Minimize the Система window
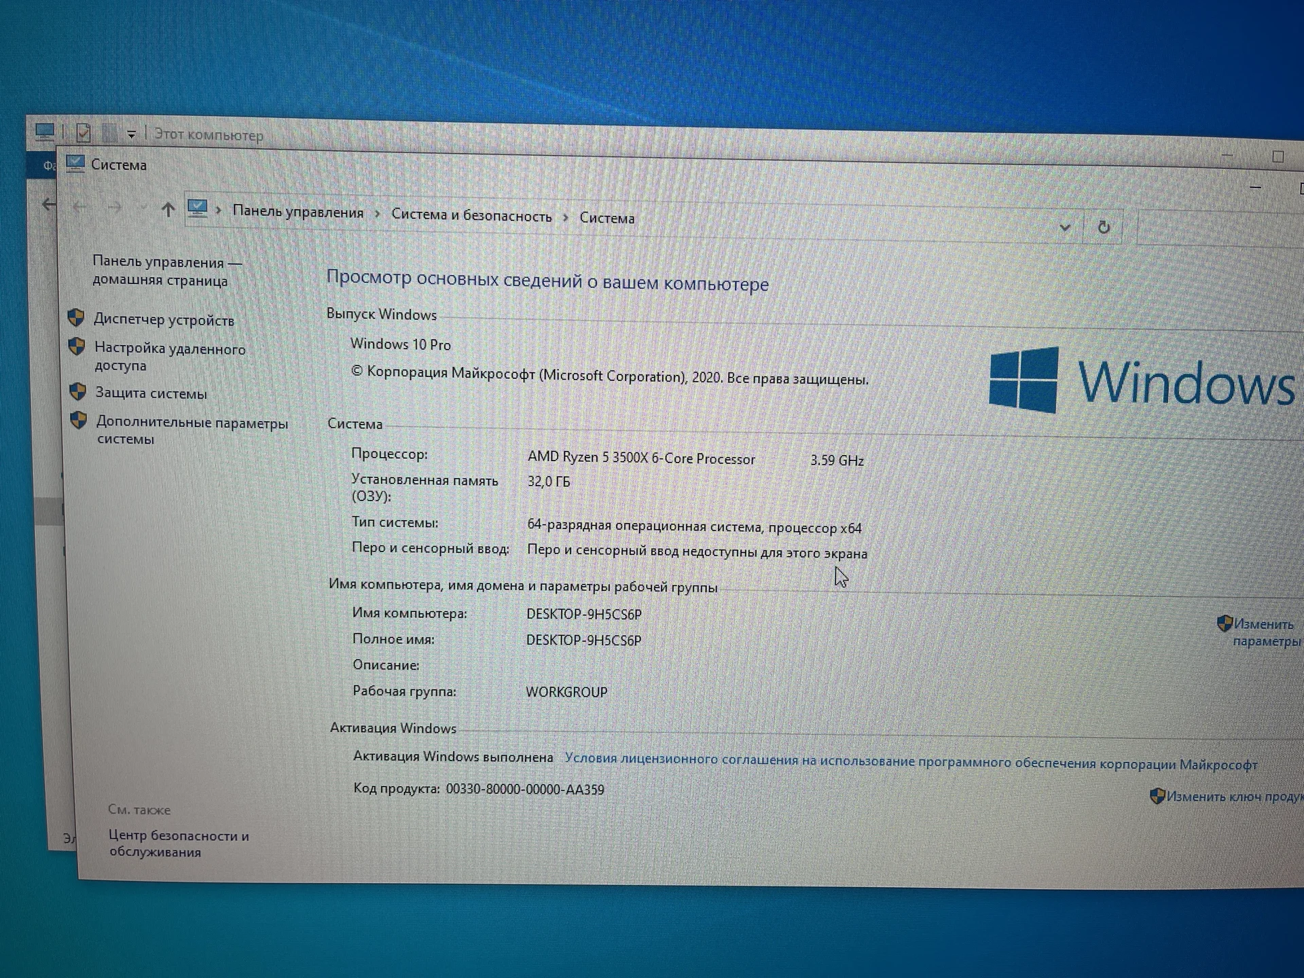 pyautogui.click(x=1255, y=187)
